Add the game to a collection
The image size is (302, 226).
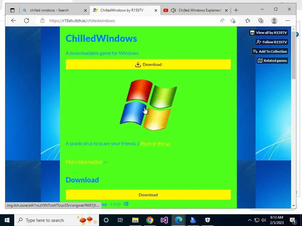pos(270,51)
